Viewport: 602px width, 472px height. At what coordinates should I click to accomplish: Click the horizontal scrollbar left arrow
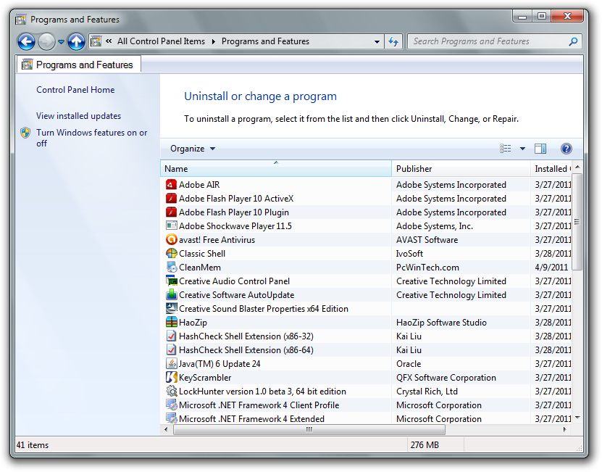tap(166, 430)
